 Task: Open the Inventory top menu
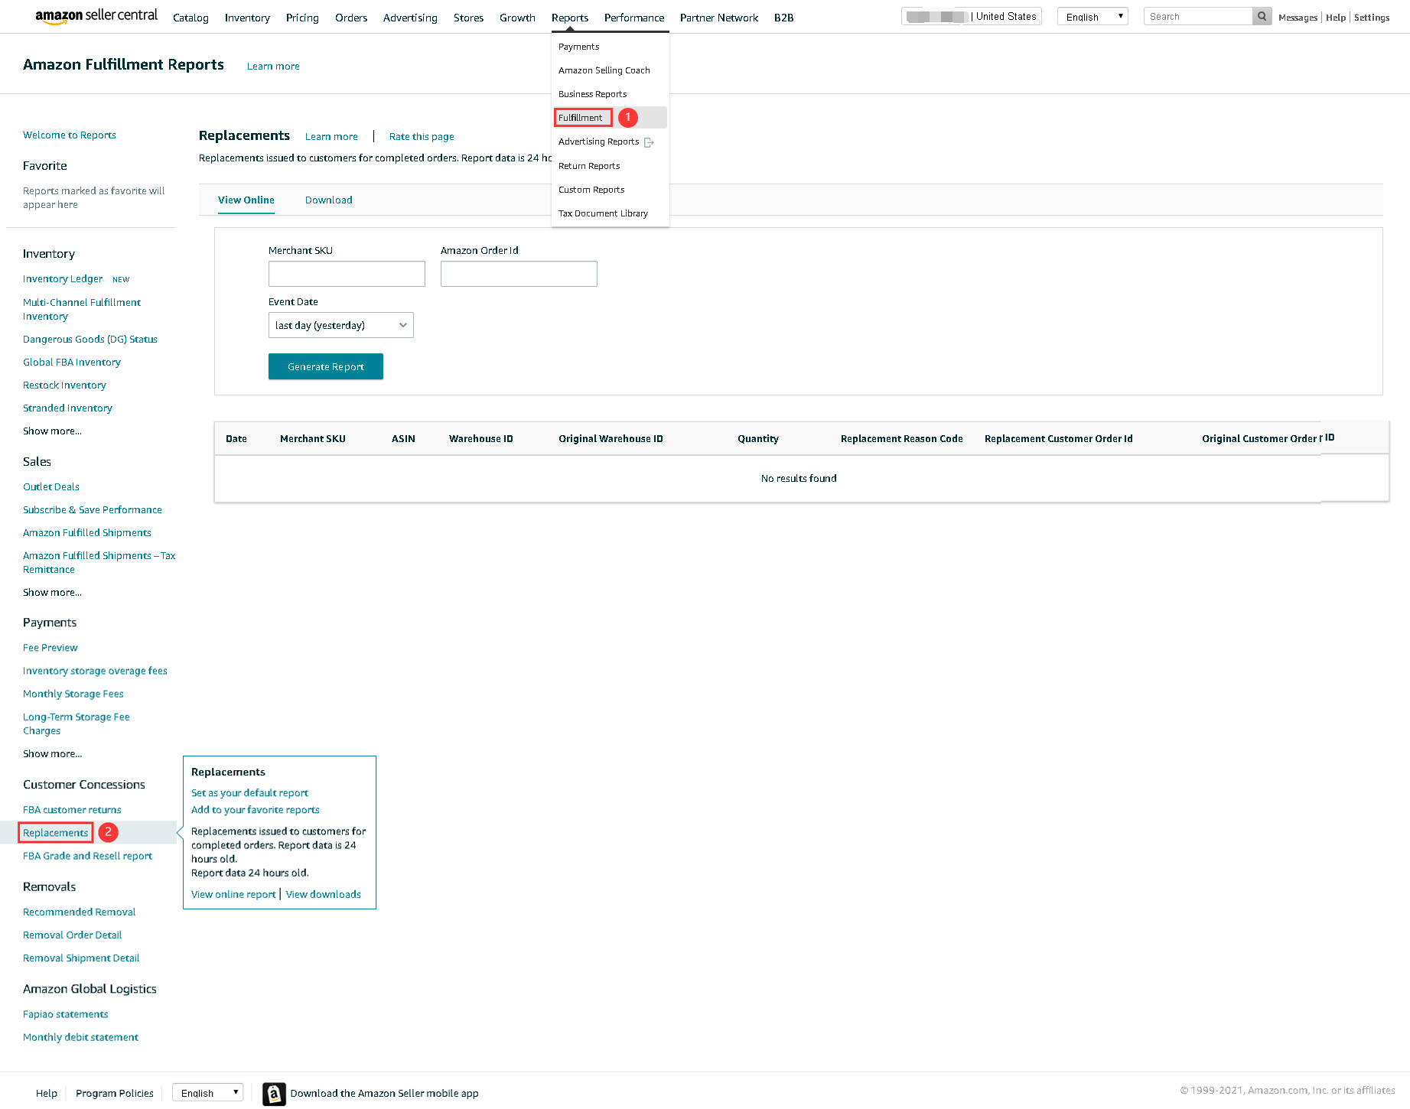point(247,18)
